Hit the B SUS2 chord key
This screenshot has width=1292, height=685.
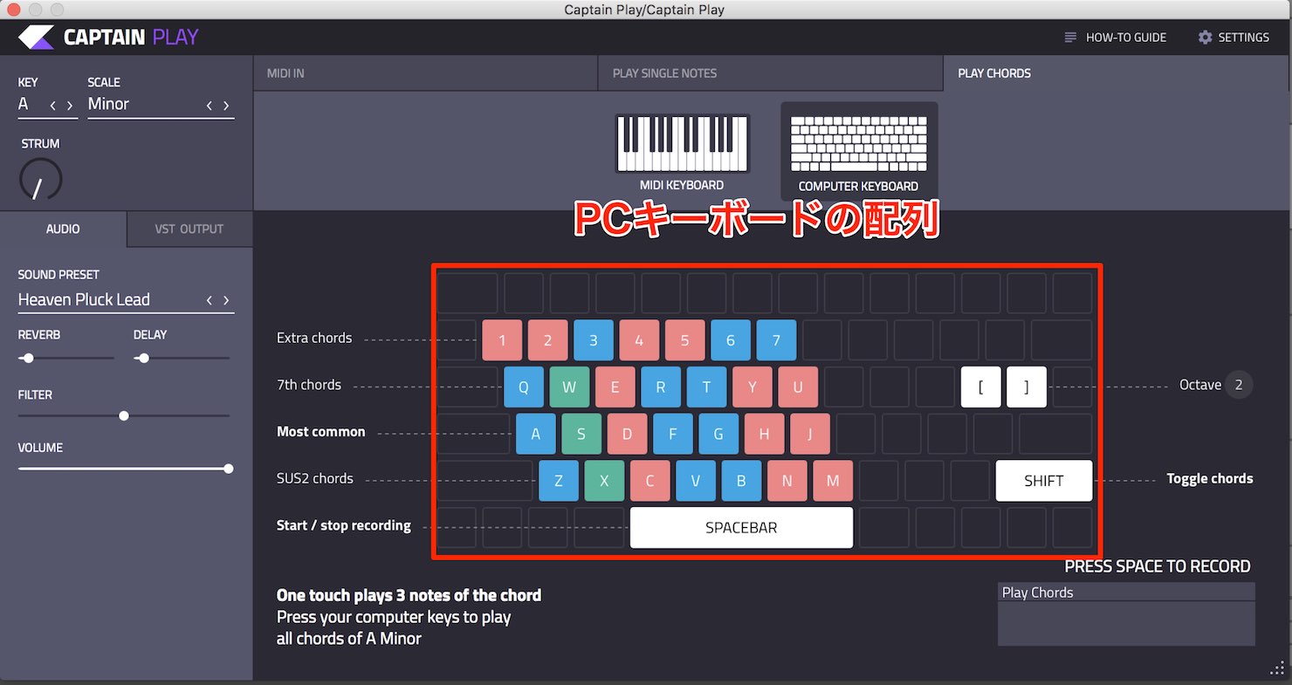(x=741, y=481)
